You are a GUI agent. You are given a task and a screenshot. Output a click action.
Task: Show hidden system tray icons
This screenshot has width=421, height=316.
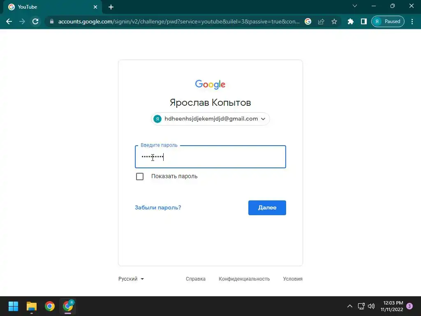click(349, 306)
